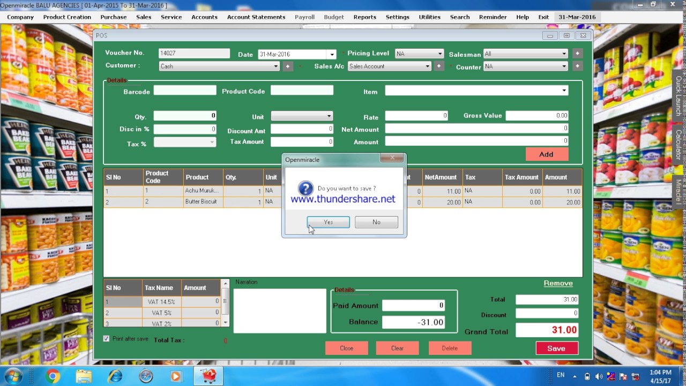
Task: Click the red-blue screen recorder tray icon
Action: click(x=611, y=376)
